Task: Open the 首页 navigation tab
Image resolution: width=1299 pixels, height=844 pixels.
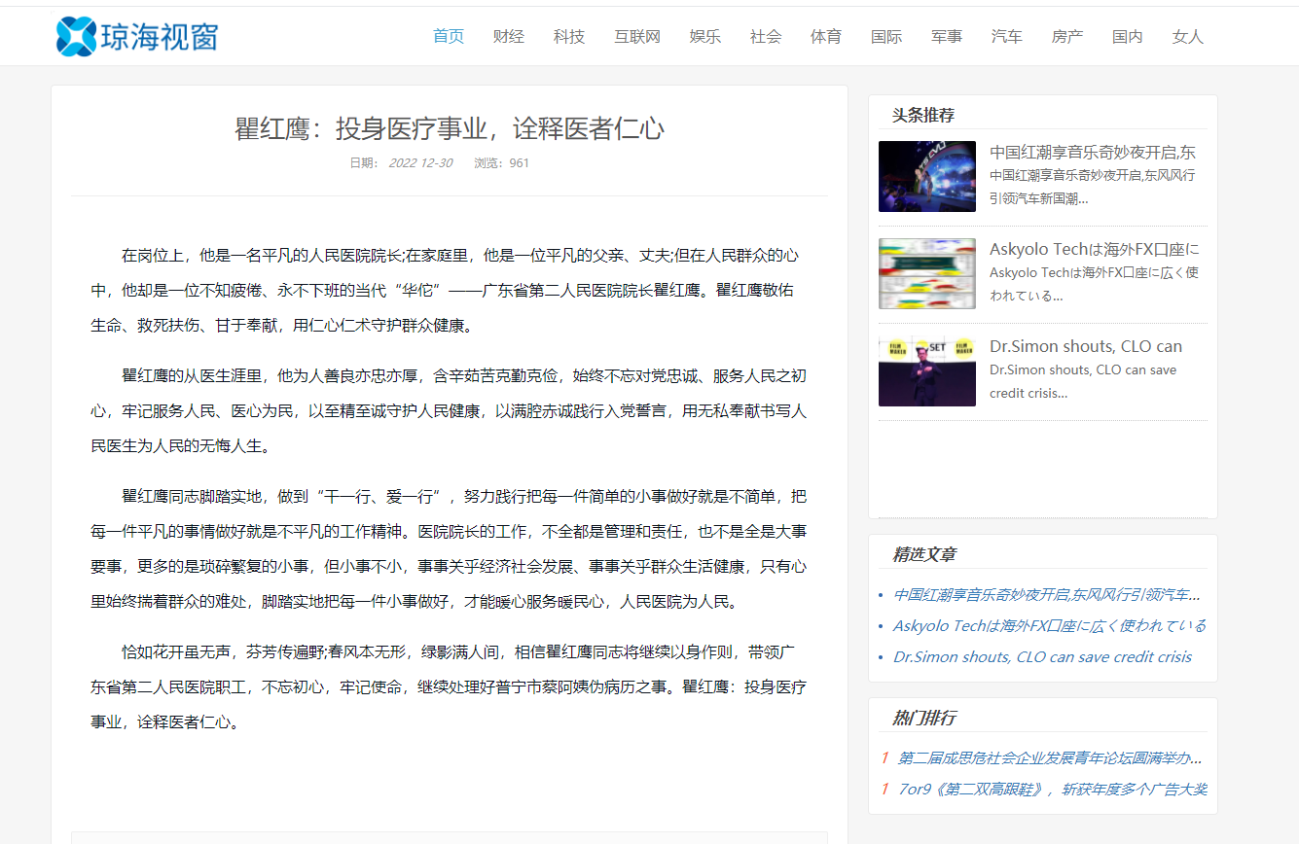Action: click(449, 37)
